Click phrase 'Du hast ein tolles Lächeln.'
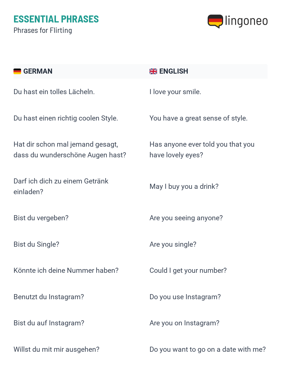The width and height of the screenshot is (281, 370). (54, 92)
